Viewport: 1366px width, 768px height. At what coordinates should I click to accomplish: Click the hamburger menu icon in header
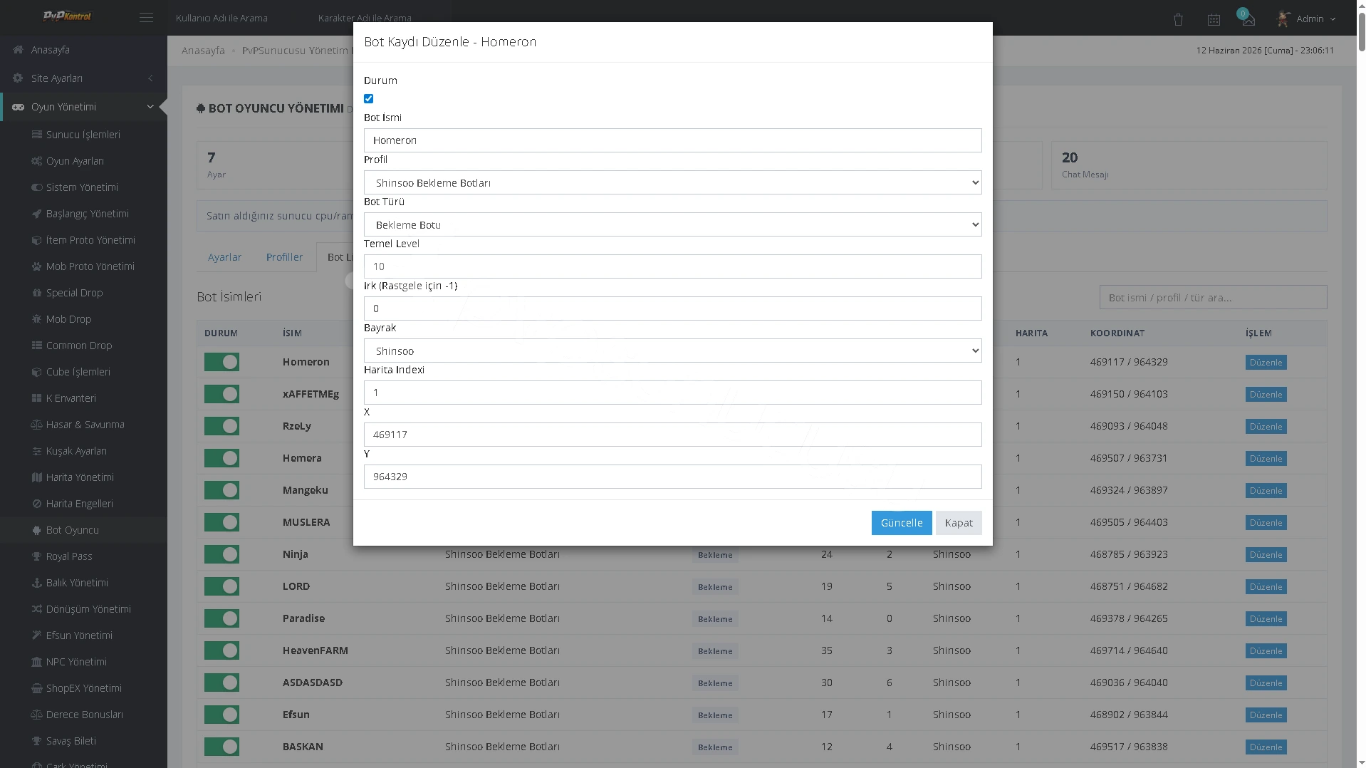146,18
